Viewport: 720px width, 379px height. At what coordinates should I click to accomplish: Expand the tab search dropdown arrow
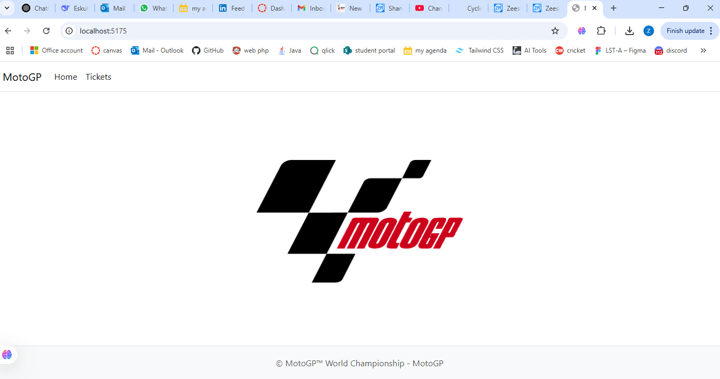7,8
